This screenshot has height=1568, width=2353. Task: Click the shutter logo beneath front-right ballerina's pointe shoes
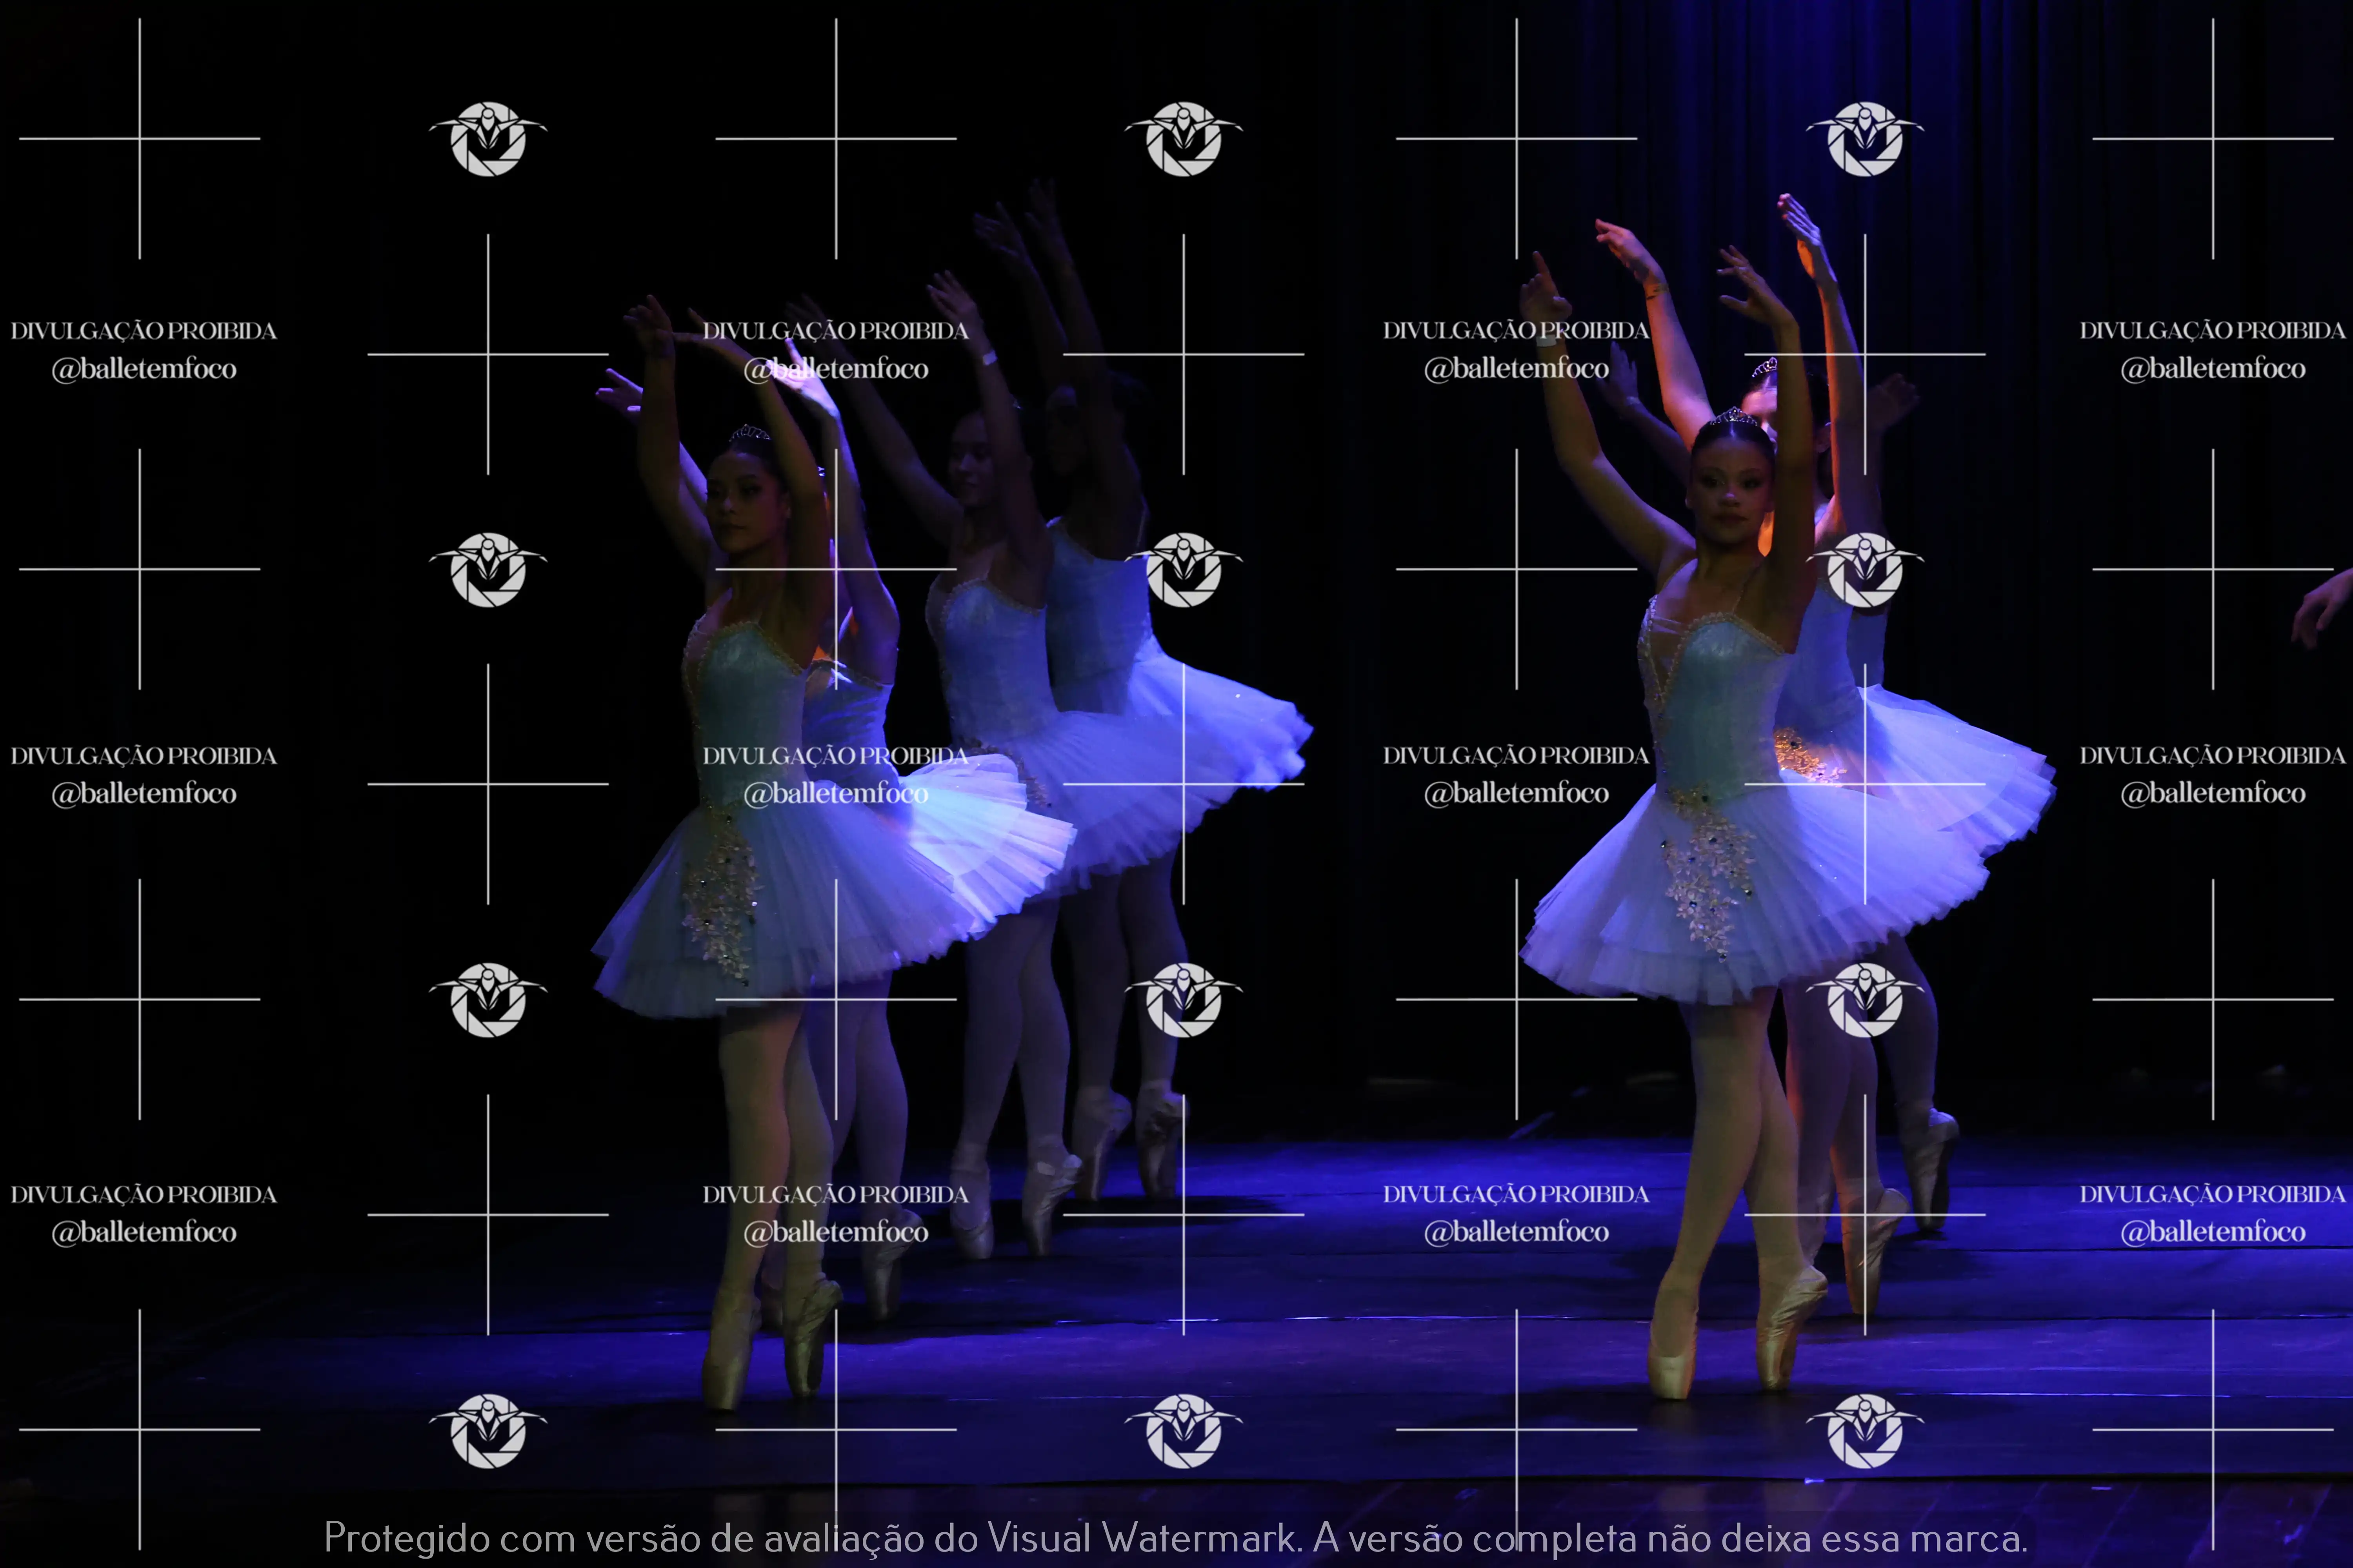[1864, 1430]
